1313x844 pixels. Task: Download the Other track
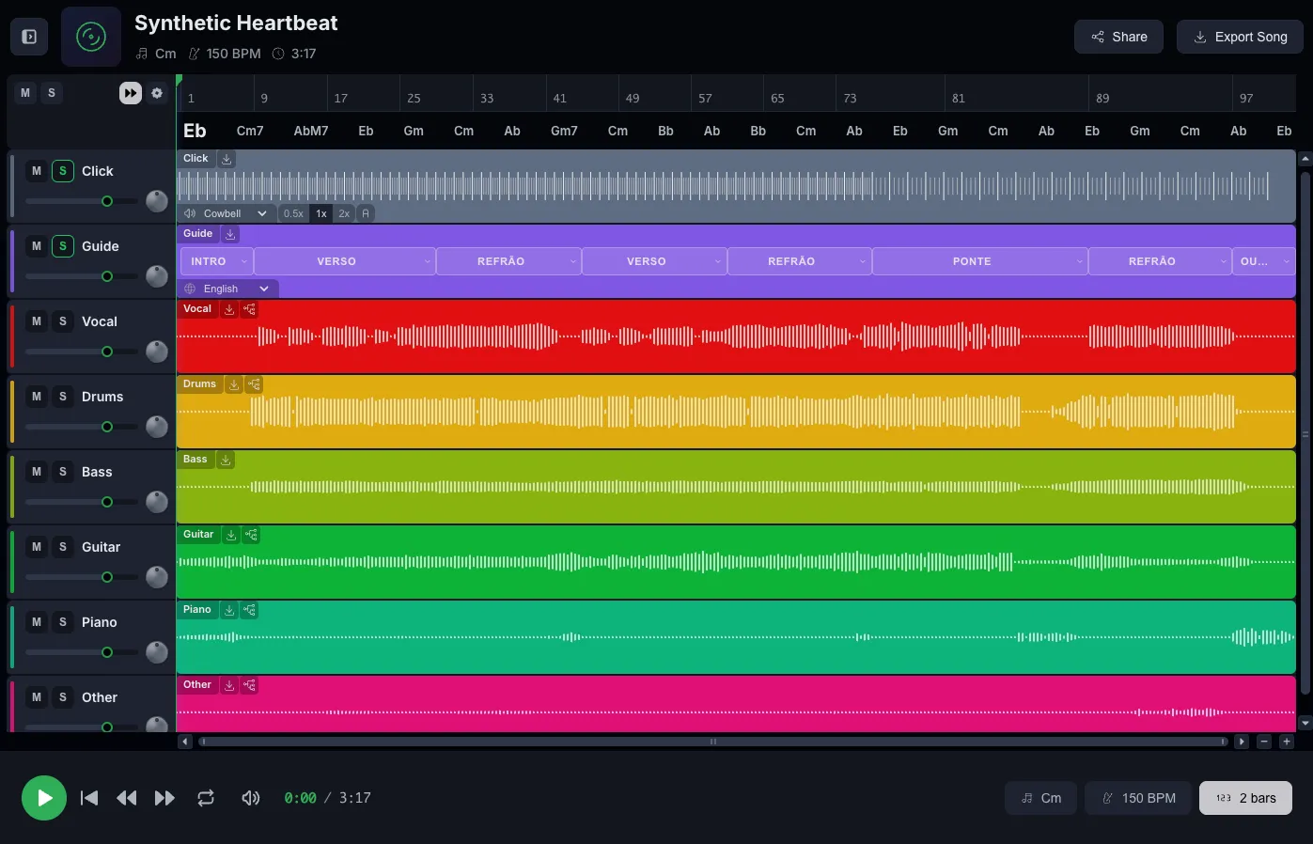click(229, 685)
